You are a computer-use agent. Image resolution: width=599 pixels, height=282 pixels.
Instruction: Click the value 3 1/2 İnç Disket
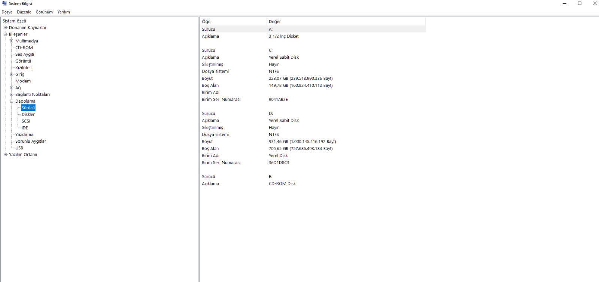click(x=284, y=36)
